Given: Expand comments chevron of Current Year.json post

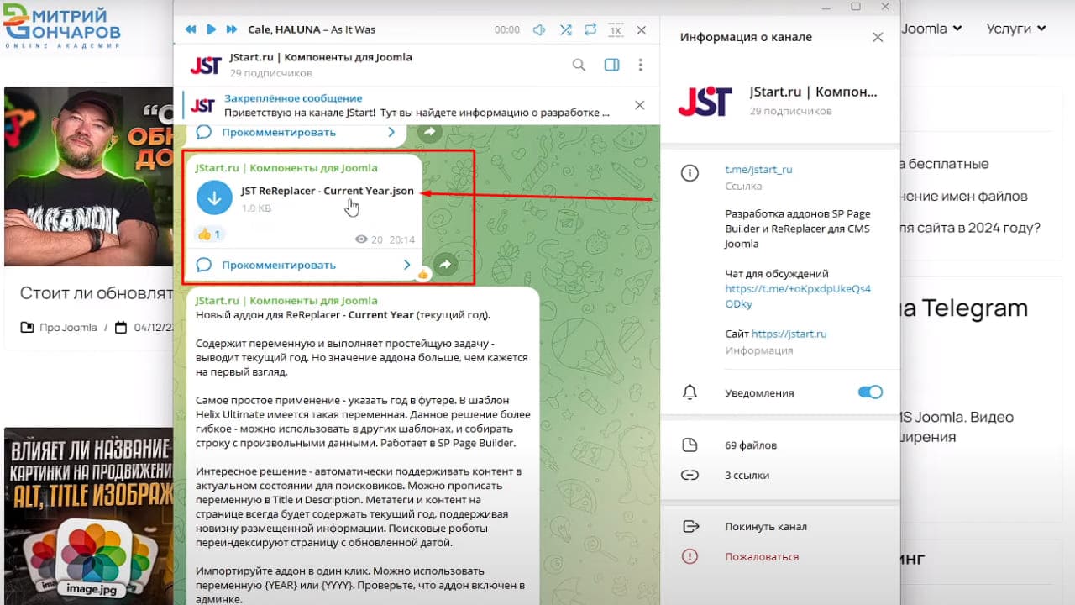Looking at the screenshot, I should (x=406, y=265).
